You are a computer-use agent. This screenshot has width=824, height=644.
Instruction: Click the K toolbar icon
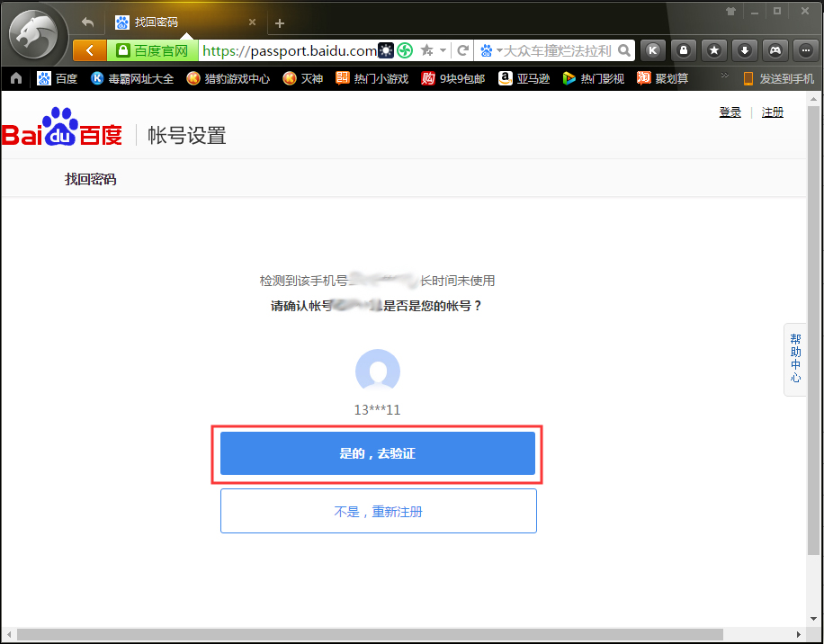click(x=652, y=50)
